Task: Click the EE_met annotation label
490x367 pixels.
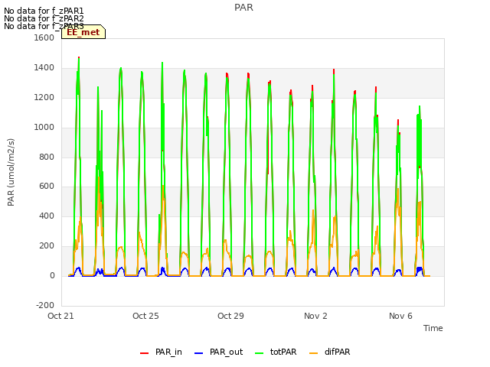Action: point(83,32)
